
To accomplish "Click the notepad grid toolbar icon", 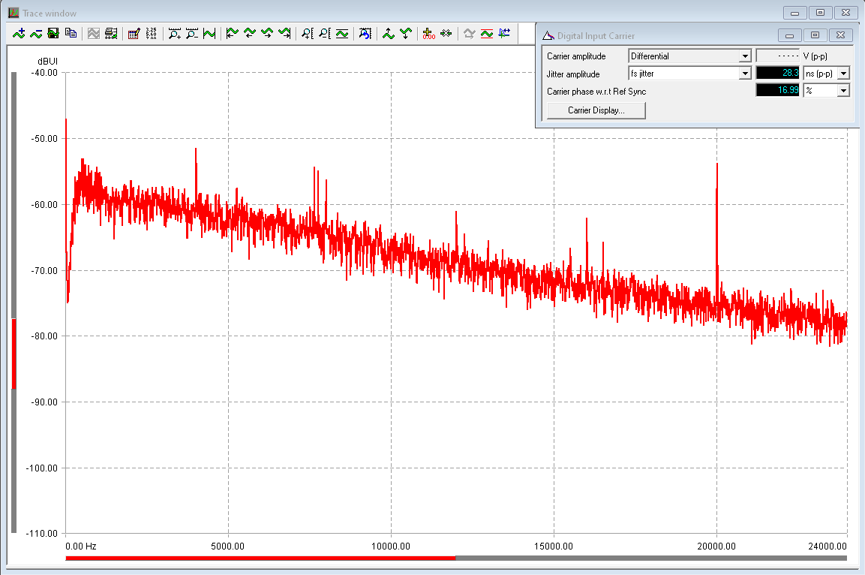I will (x=134, y=33).
